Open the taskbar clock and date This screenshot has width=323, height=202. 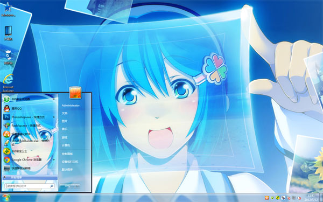pyautogui.click(x=311, y=198)
